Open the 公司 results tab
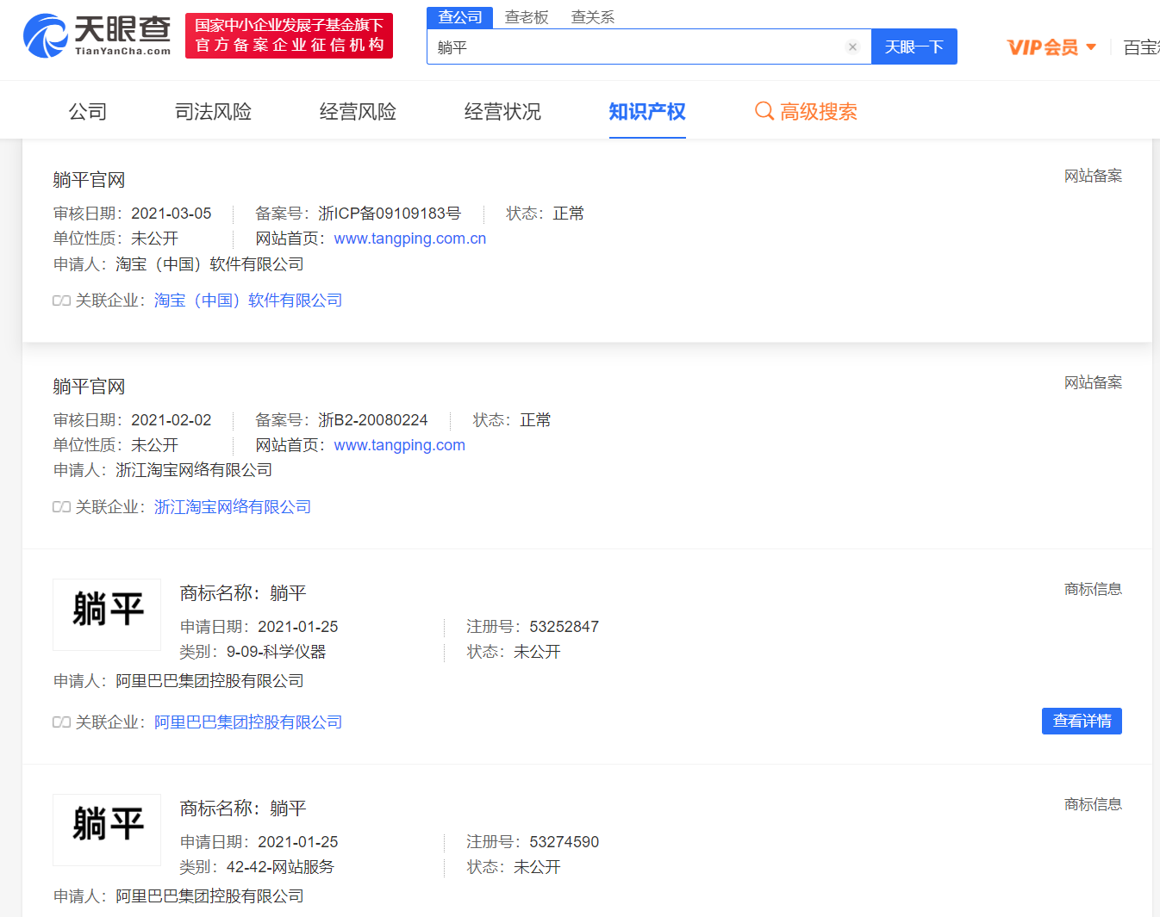Image resolution: width=1160 pixels, height=917 pixels. (x=88, y=112)
